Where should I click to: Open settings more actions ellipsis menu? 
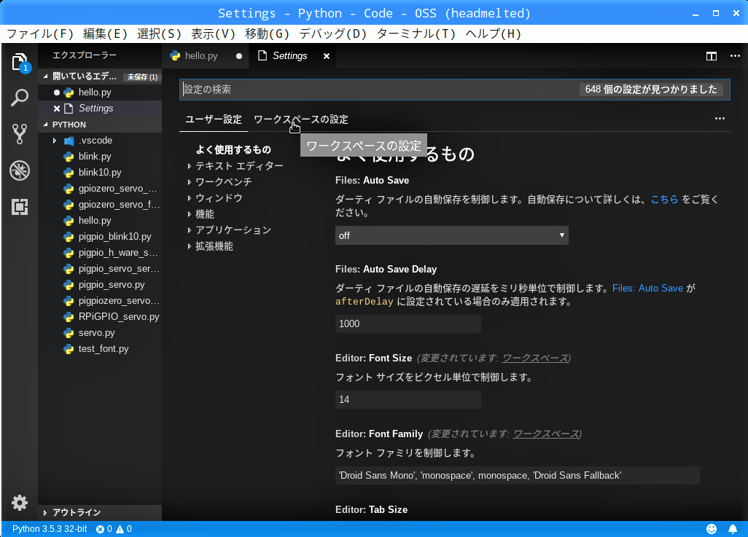(x=720, y=118)
